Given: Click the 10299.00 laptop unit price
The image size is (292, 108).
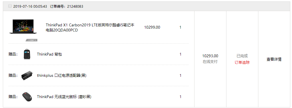Looking at the screenshot, I should pos(152,27).
